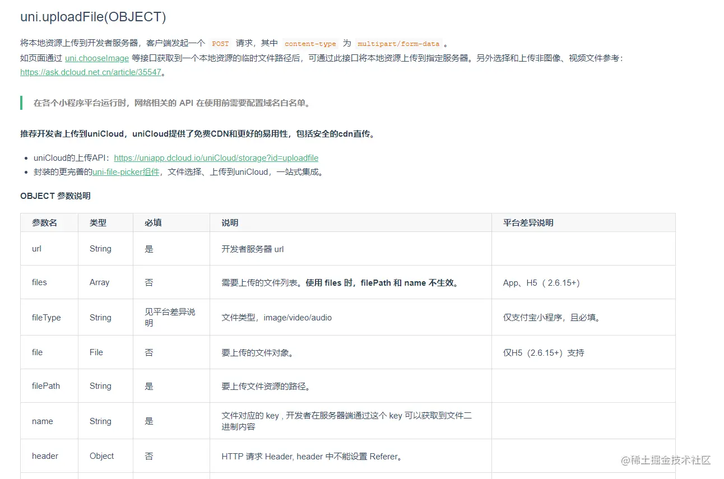Click the 是 cell in the filePath row
This screenshot has width=724, height=479.
click(x=171, y=386)
